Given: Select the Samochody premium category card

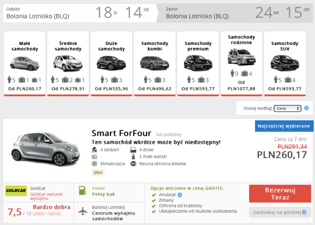Looking at the screenshot, I should pos(198,64).
